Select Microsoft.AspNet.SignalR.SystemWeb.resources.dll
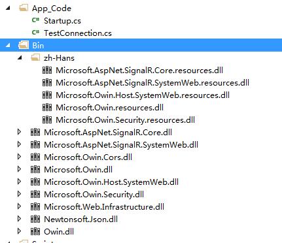The height and width of the screenshot is (243, 282). (152, 83)
